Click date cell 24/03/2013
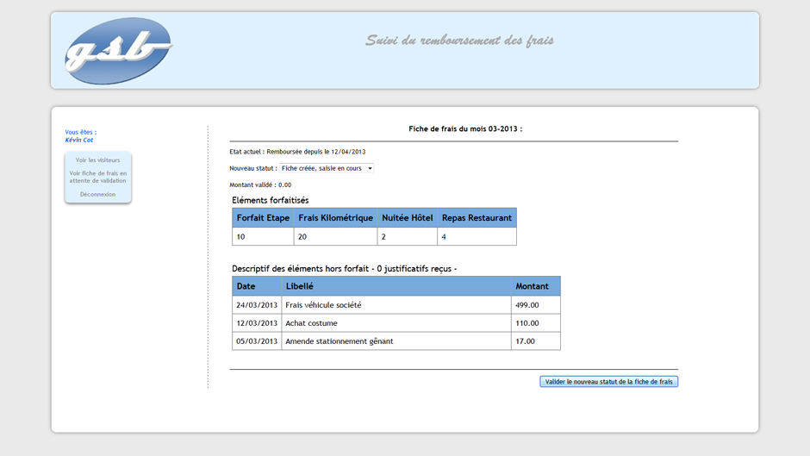The image size is (810, 456). (257, 305)
